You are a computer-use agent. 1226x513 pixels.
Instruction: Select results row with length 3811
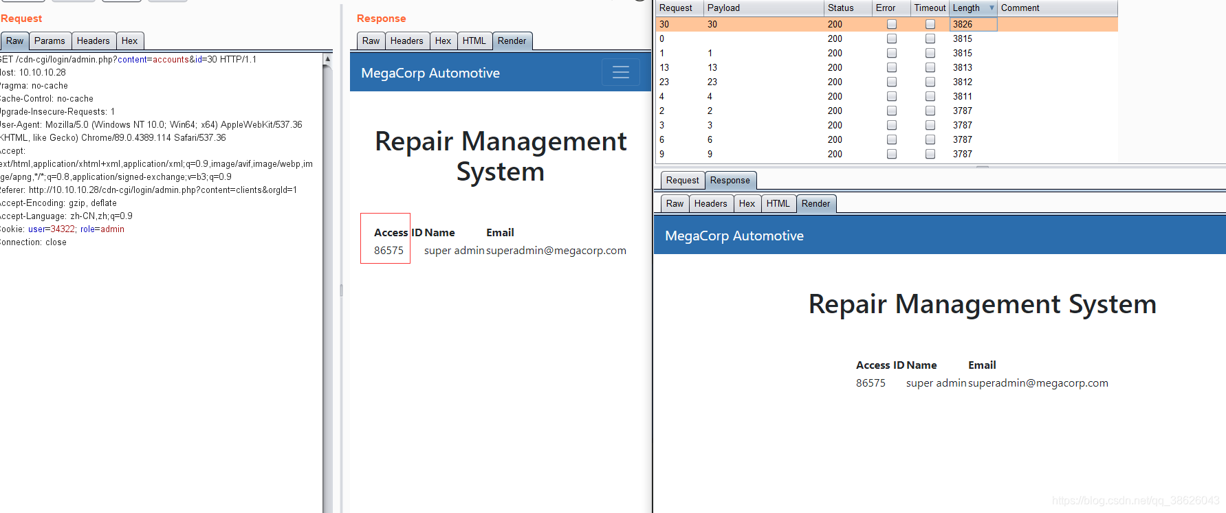tap(886, 96)
